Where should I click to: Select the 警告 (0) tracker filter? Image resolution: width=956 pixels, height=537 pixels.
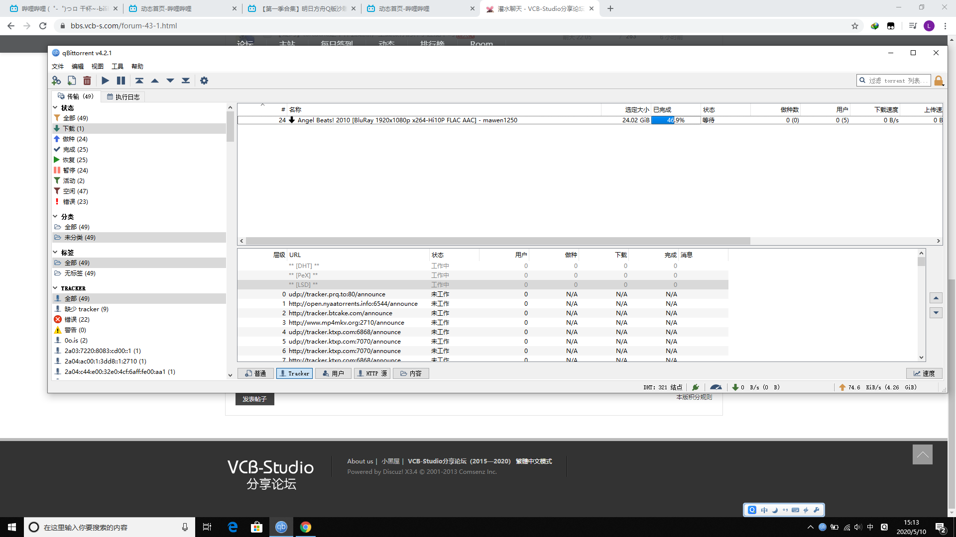click(x=139, y=330)
